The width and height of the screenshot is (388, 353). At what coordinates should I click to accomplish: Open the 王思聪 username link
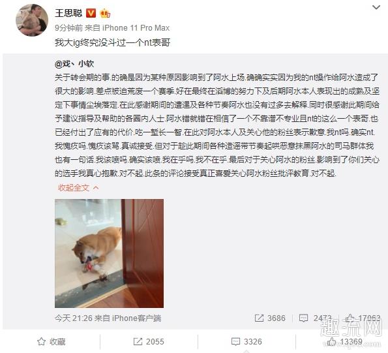[68, 13]
